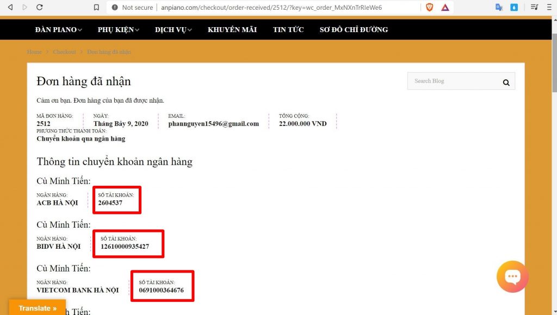Expand the DỊCH VỤ dropdown menu
Image resolution: width=557 pixels, height=315 pixels.
click(173, 30)
